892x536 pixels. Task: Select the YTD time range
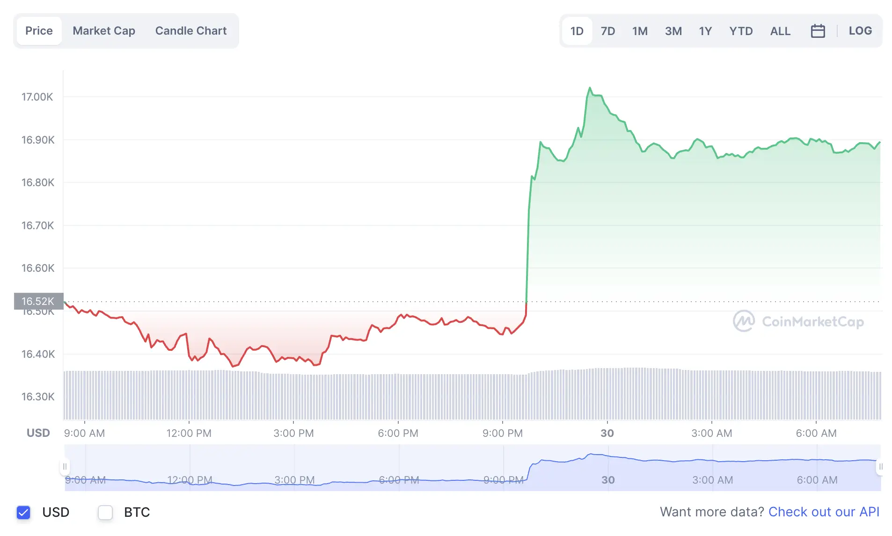point(741,31)
